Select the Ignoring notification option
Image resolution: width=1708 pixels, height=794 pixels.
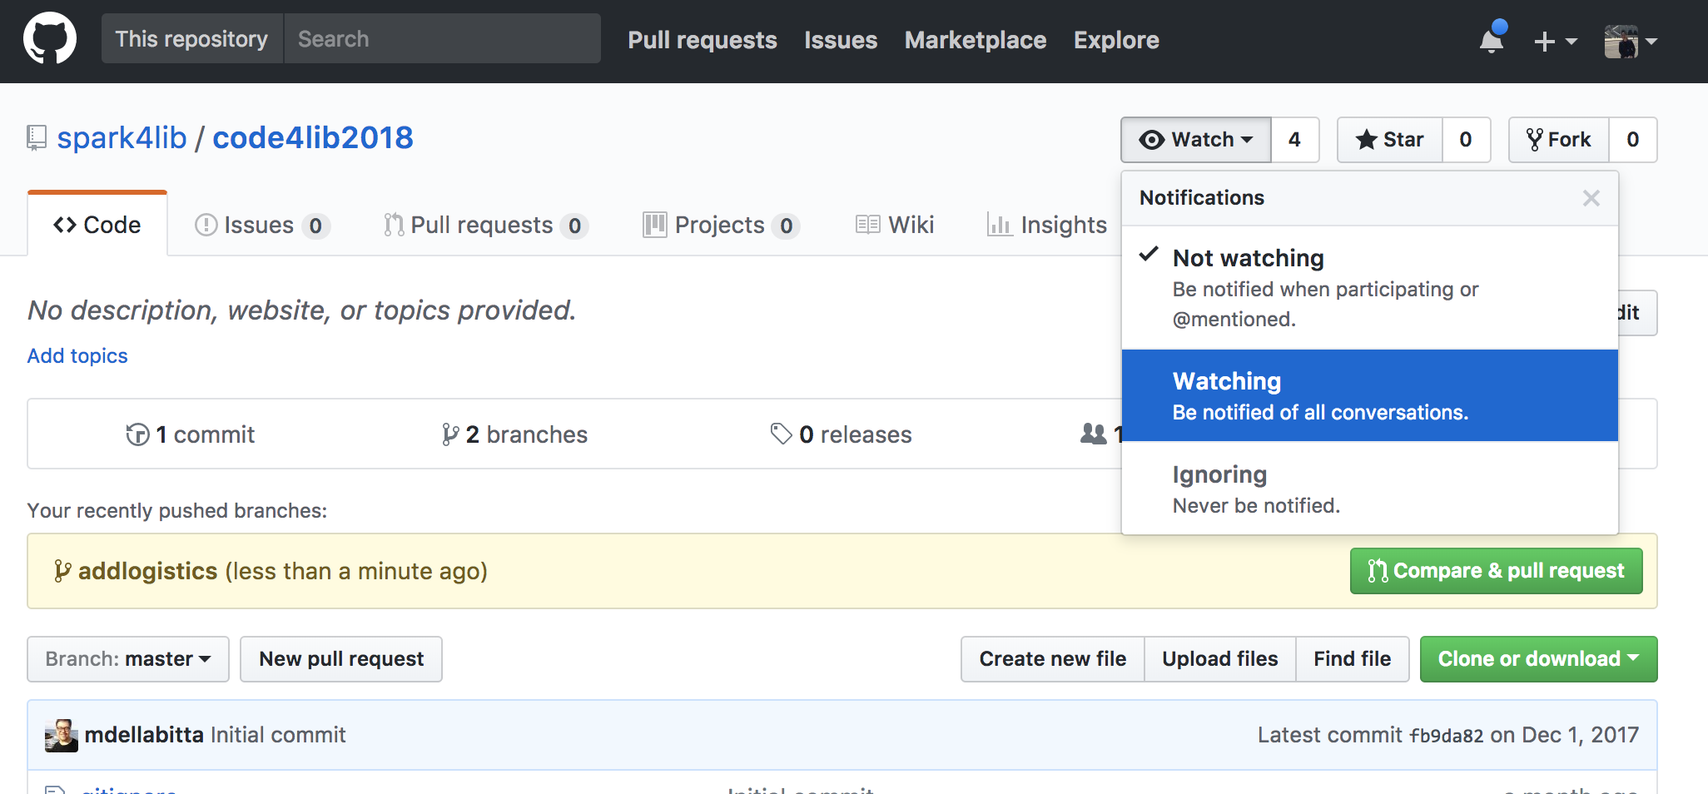click(1370, 489)
